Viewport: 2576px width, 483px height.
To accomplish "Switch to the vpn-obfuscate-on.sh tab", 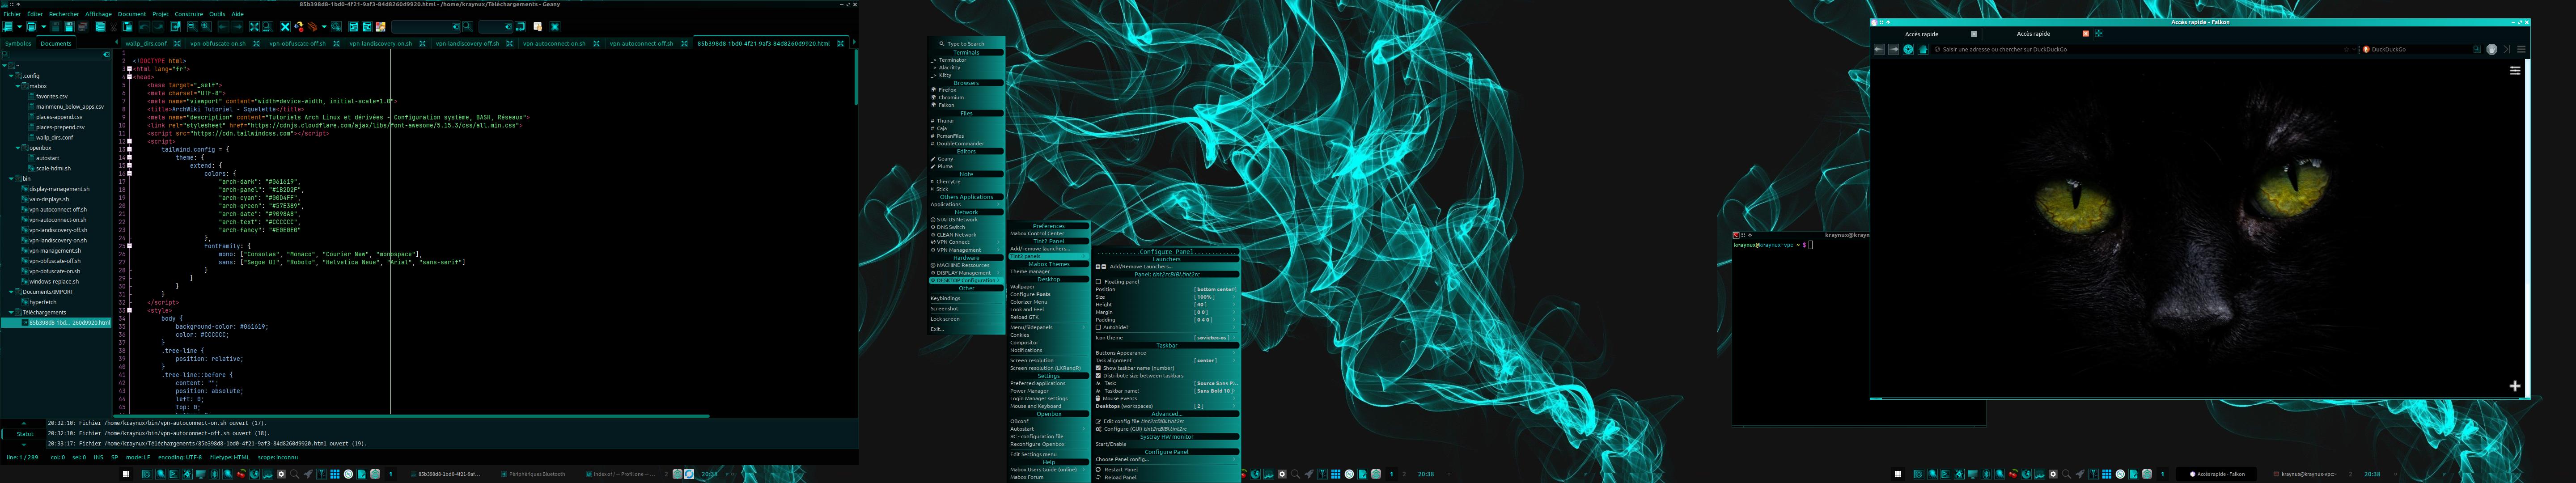I will coord(217,44).
